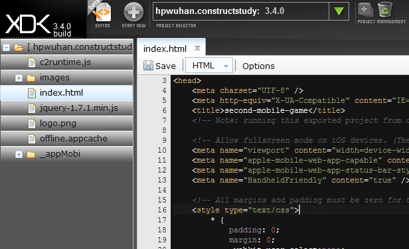Click the margin: 0; code line
The height and width of the screenshot is (249, 409).
click(x=252, y=240)
